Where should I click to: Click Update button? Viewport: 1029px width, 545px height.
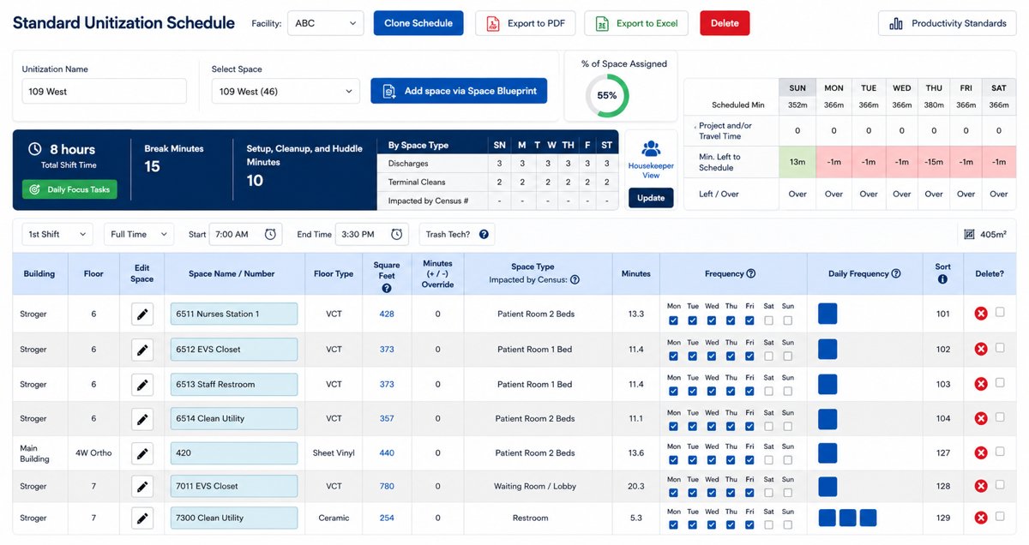(x=651, y=198)
